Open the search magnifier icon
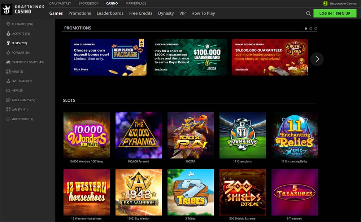 click(308, 14)
